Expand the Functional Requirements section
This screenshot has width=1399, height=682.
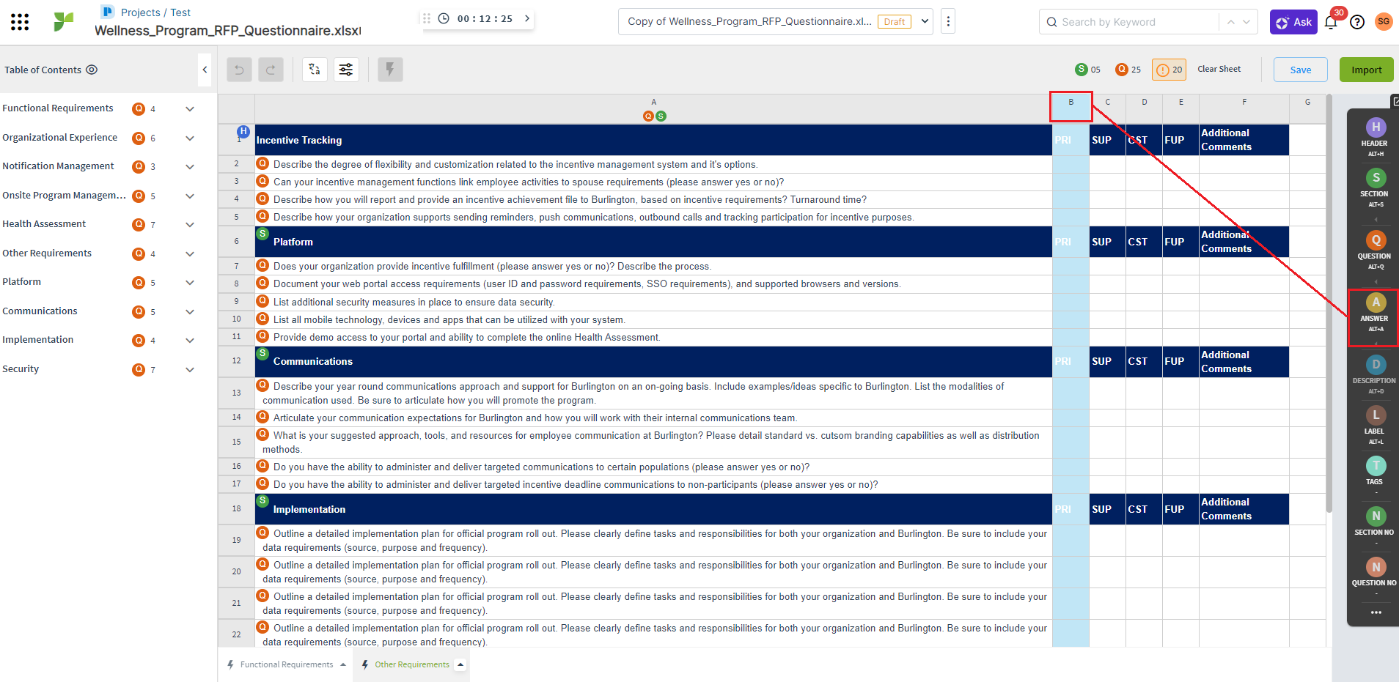[x=190, y=109]
